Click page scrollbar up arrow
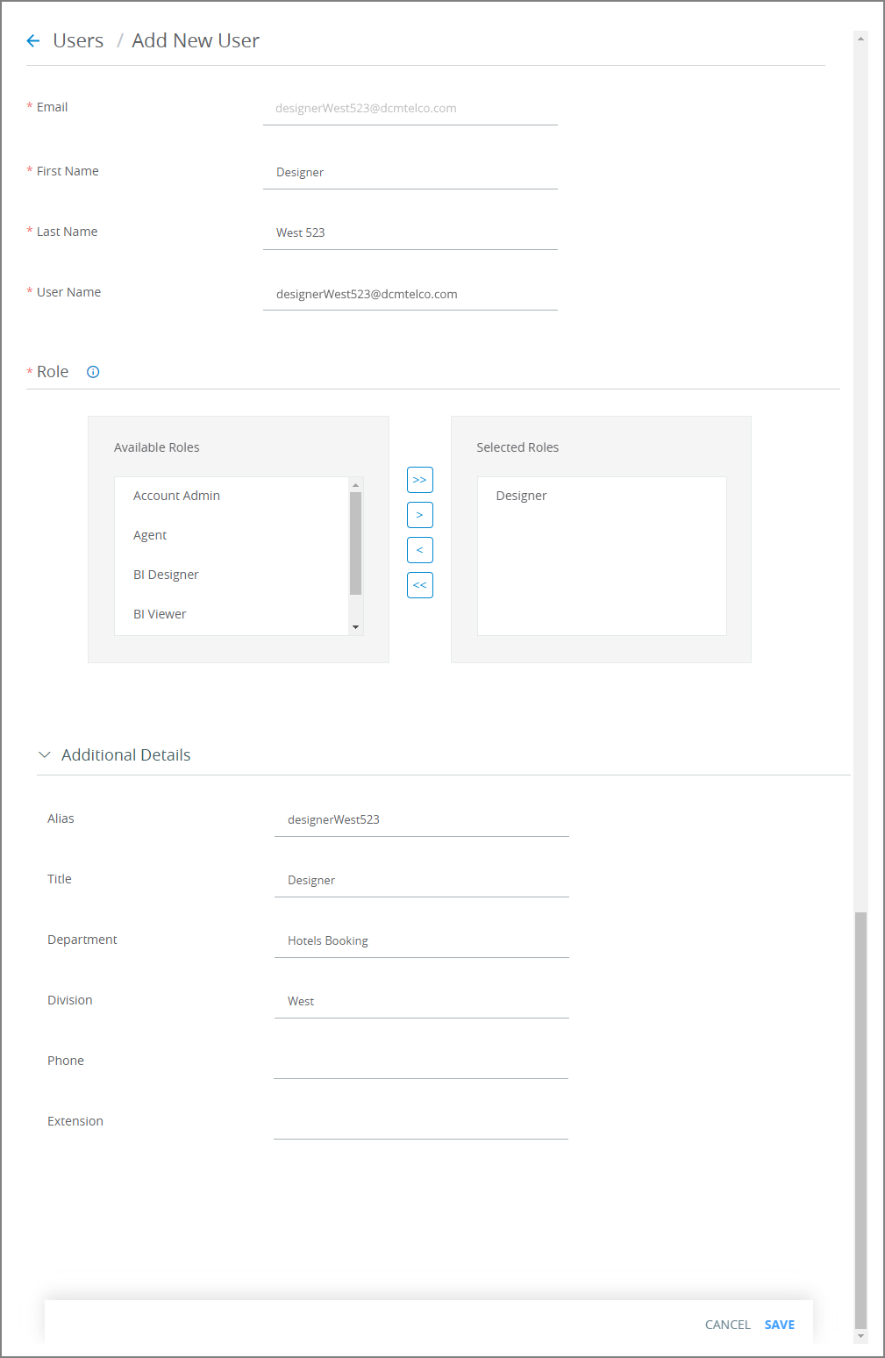The height and width of the screenshot is (1358, 885). tap(860, 39)
